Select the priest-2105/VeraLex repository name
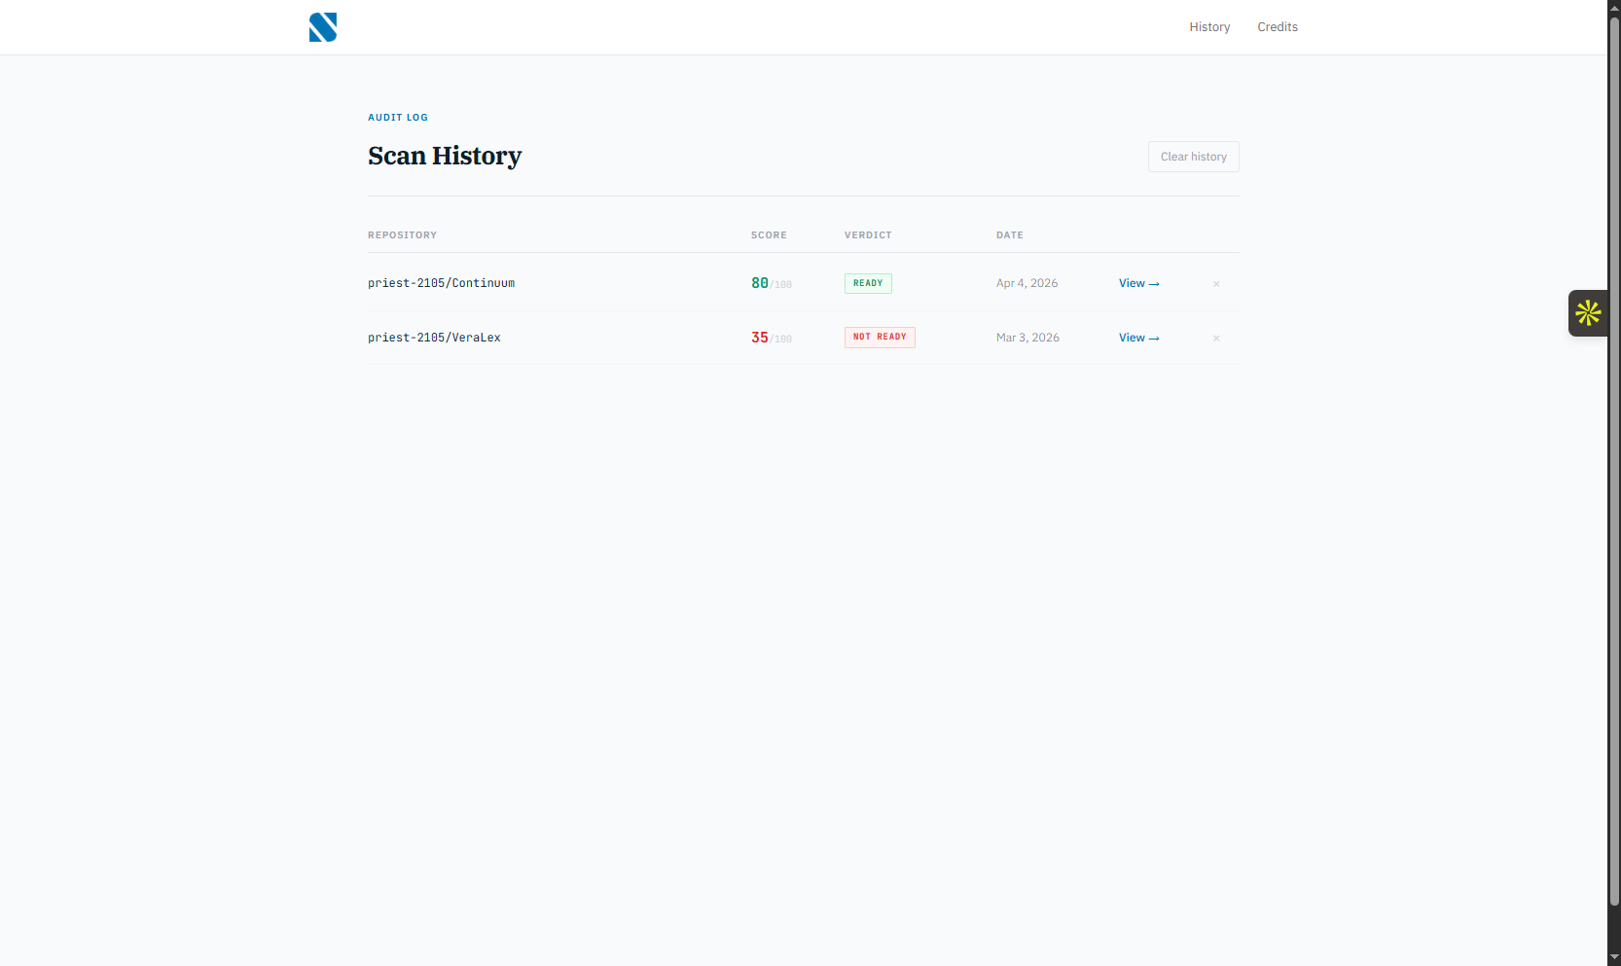 click(434, 338)
